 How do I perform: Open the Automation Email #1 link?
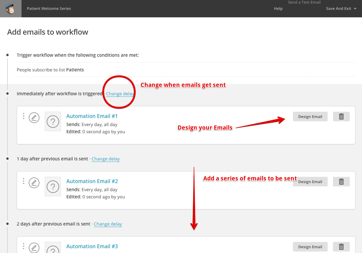(92, 116)
